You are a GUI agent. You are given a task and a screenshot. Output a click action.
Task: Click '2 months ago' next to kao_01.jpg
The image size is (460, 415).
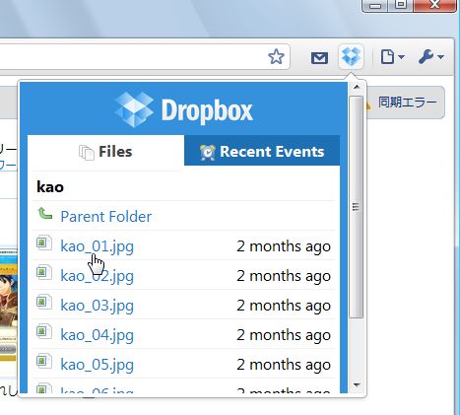[x=284, y=246]
